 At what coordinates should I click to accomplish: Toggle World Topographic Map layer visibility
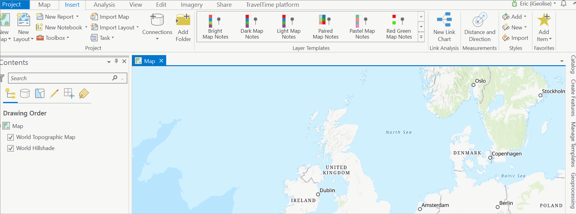point(11,137)
